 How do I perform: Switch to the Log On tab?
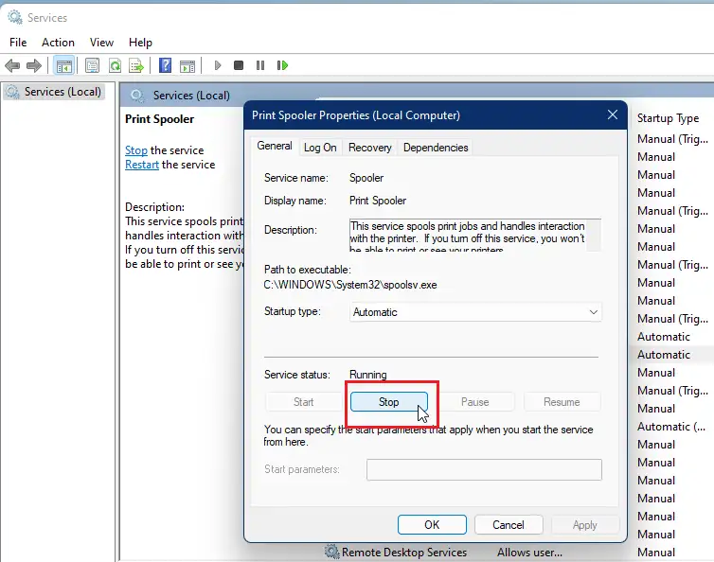tap(320, 148)
